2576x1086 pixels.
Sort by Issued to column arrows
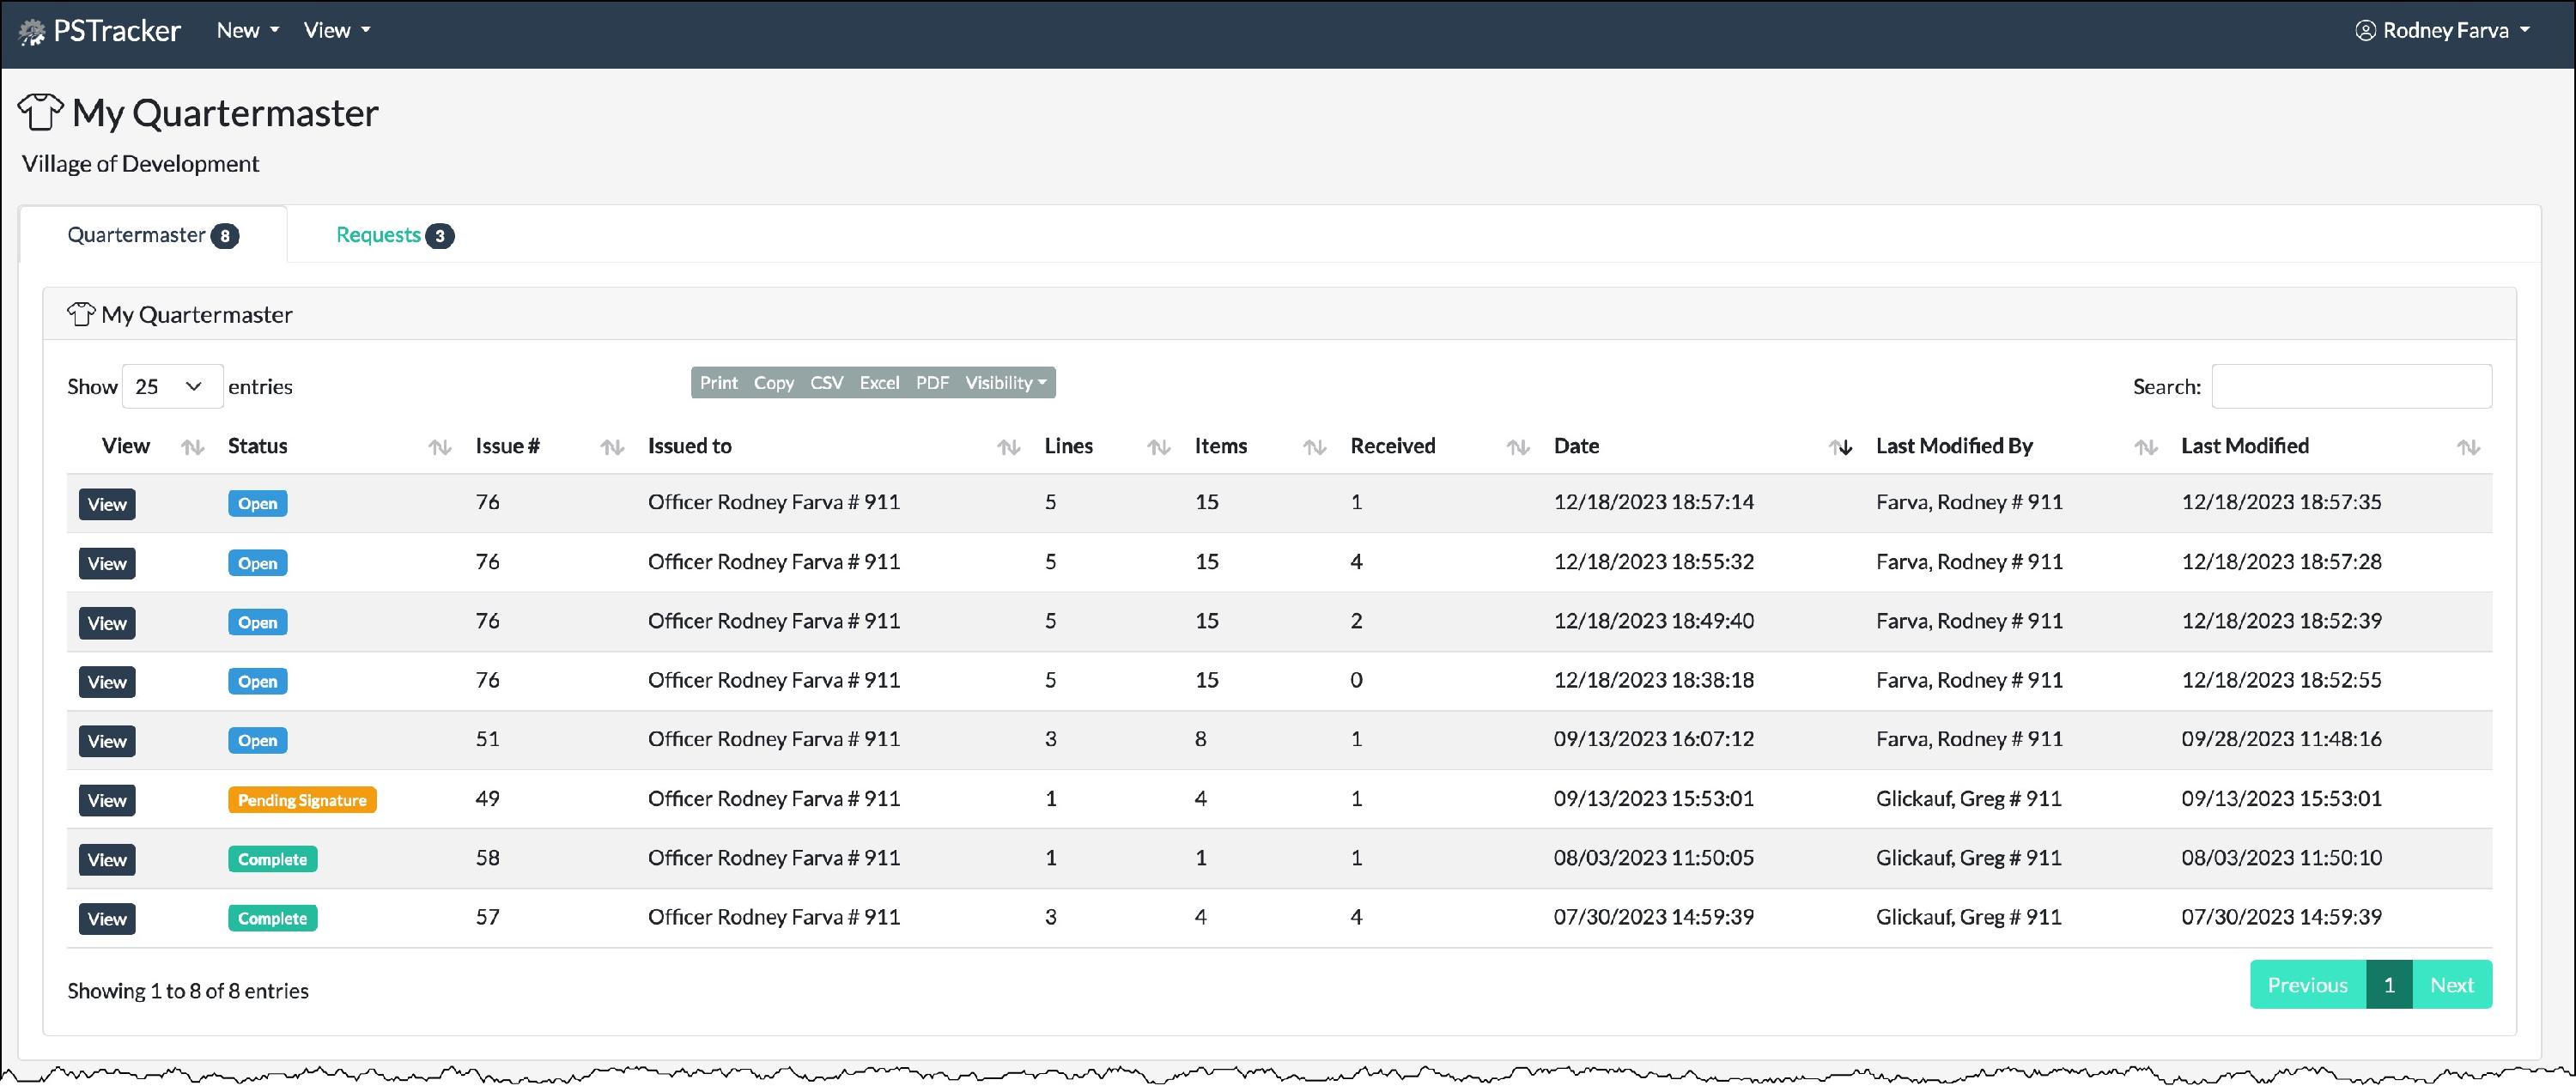(x=1008, y=447)
